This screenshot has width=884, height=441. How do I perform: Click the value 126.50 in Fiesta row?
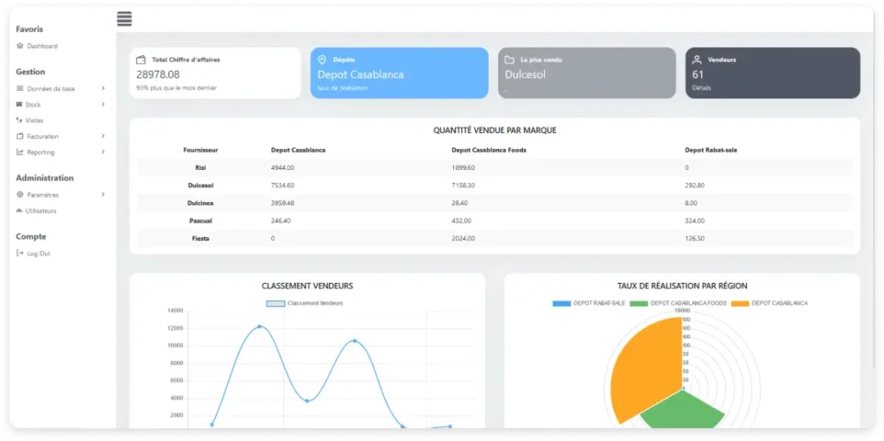click(x=695, y=238)
